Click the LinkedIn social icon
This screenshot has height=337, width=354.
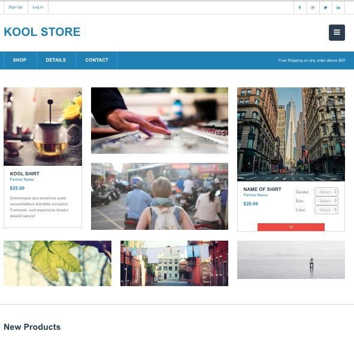click(x=338, y=7)
